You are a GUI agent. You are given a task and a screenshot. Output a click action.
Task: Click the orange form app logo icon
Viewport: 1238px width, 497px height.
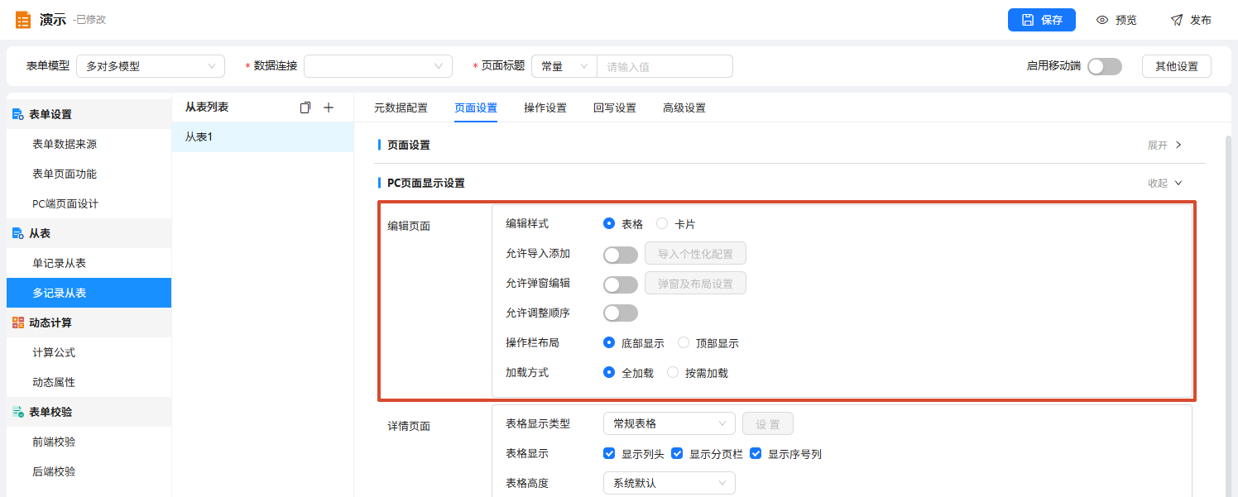click(x=23, y=20)
